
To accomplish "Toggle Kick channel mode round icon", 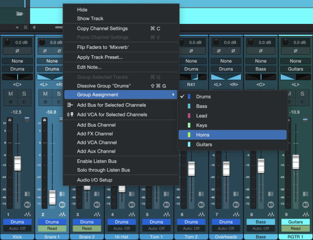I will click(x=27, y=205).
